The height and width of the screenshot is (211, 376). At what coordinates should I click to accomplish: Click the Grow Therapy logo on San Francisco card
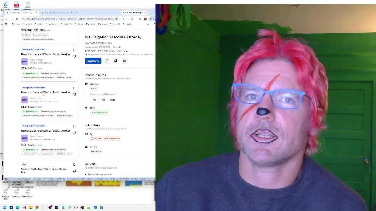[x=25, y=100]
